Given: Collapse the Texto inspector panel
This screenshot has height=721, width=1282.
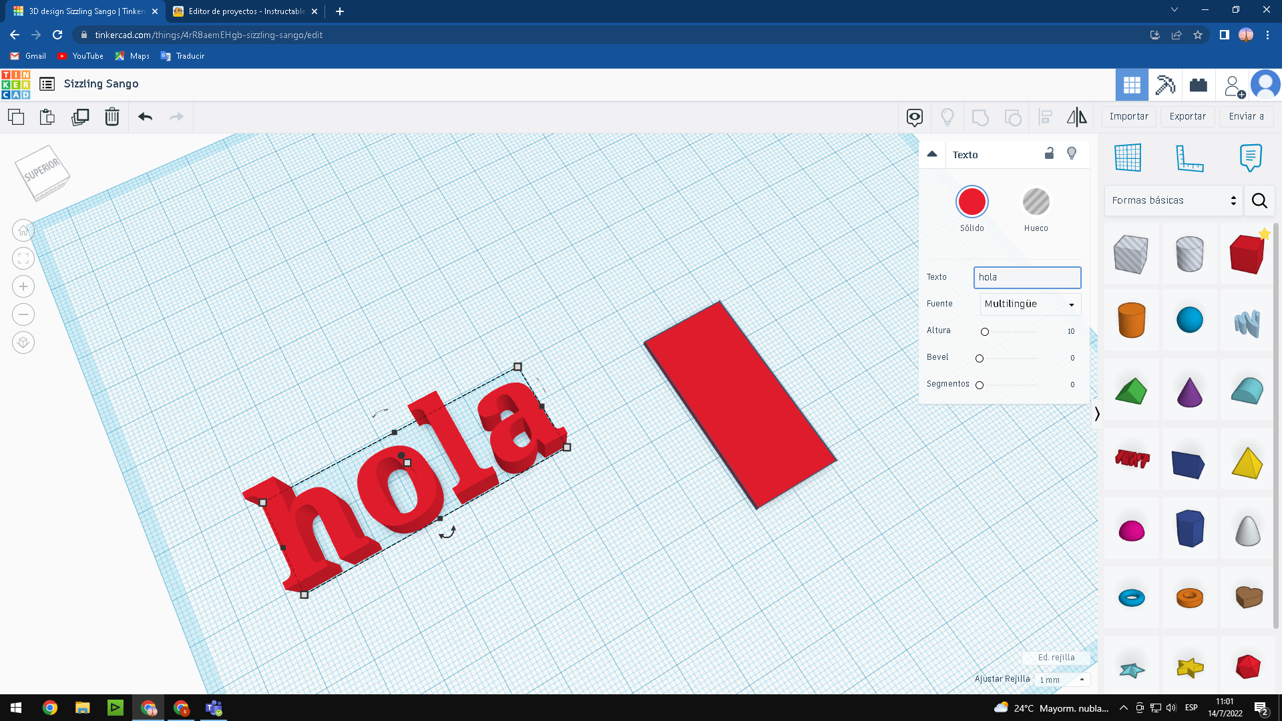Looking at the screenshot, I should (x=932, y=154).
